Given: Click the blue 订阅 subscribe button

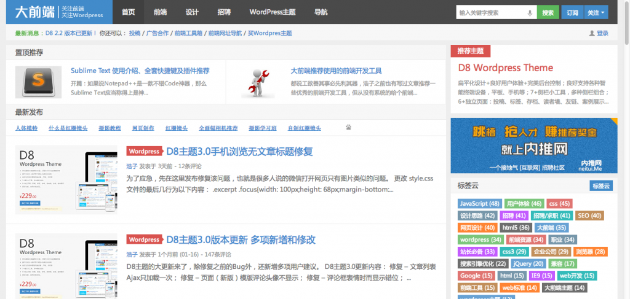Looking at the screenshot, I should click(x=572, y=12).
